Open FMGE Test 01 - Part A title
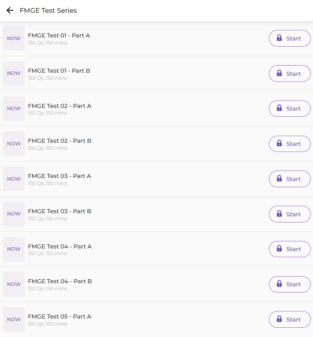 click(x=59, y=35)
